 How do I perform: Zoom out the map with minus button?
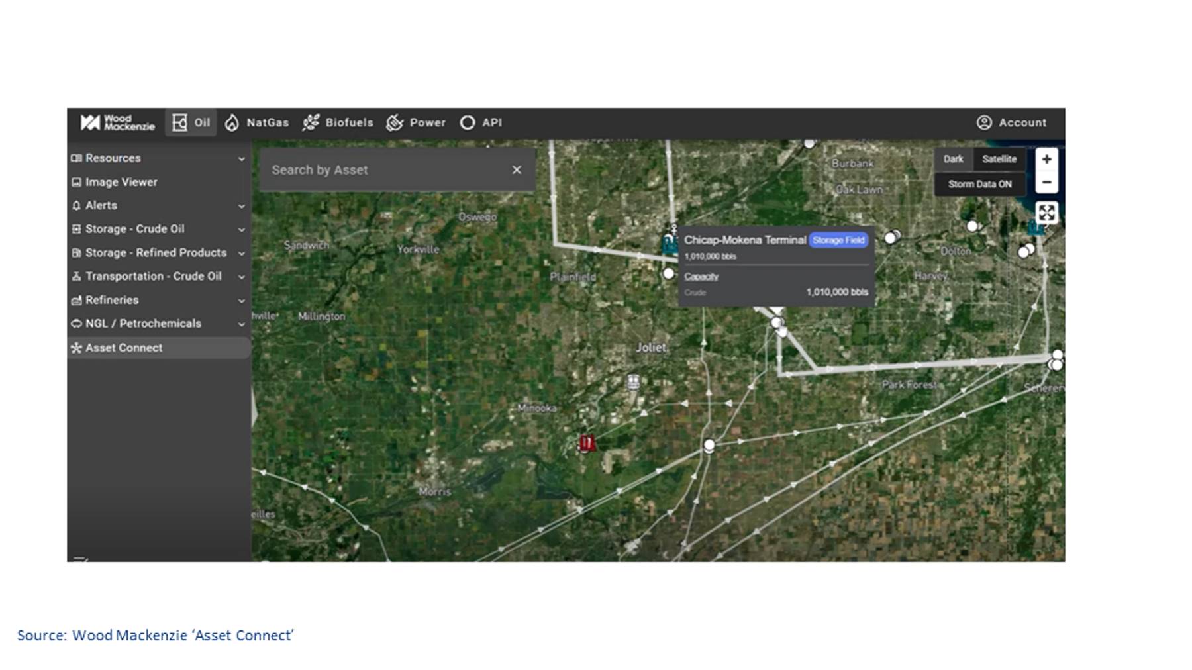click(x=1046, y=182)
